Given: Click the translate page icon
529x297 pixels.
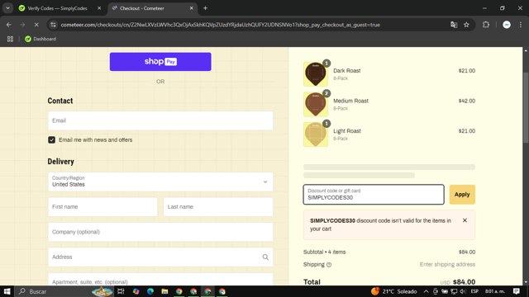Looking at the screenshot, I should [454, 25].
